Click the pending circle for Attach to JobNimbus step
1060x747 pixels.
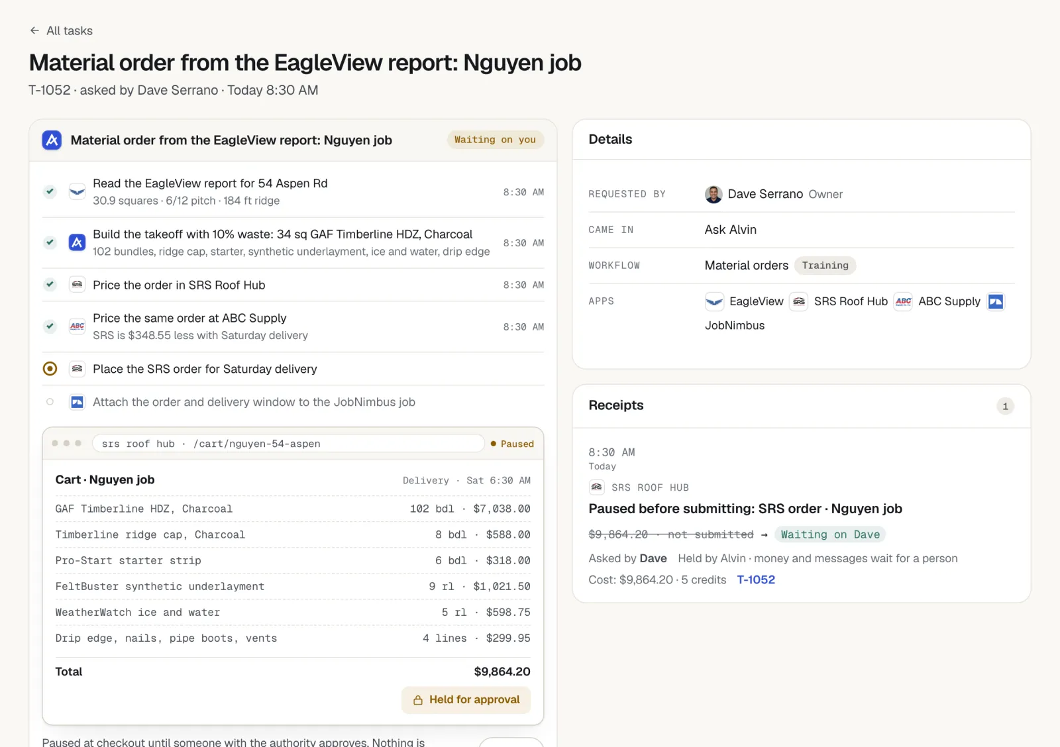tap(50, 402)
